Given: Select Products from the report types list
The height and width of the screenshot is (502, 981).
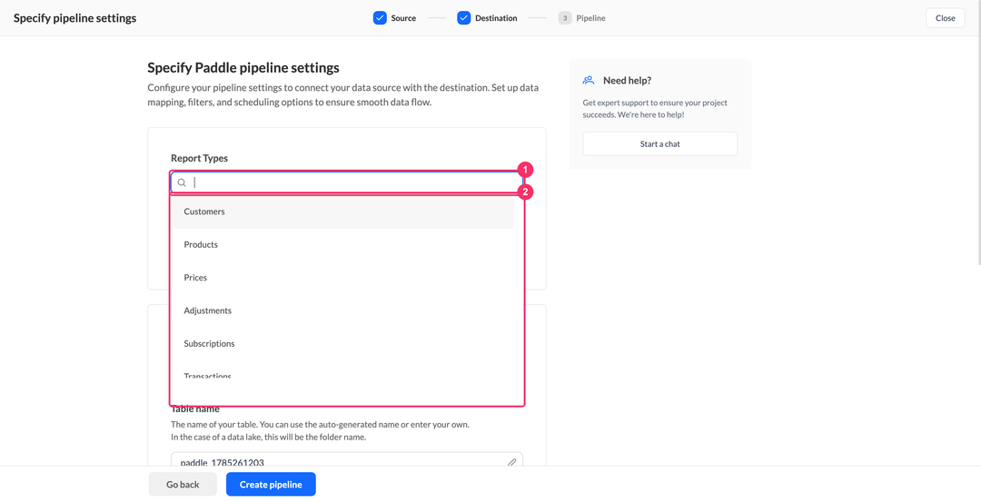Looking at the screenshot, I should tap(343, 244).
